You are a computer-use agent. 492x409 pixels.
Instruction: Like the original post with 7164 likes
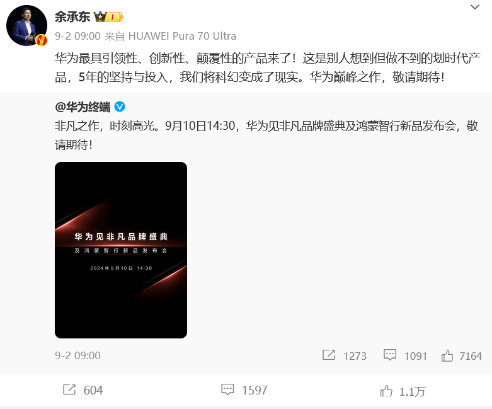pyautogui.click(x=447, y=355)
